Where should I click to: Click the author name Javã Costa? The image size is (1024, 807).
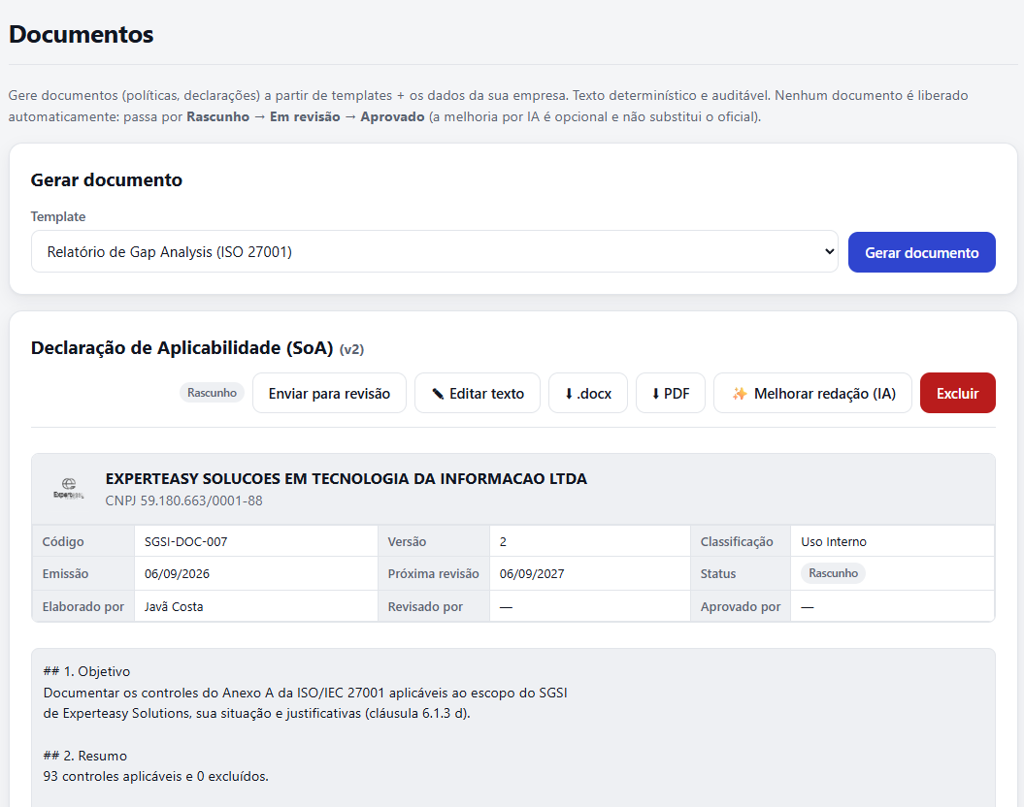(x=174, y=607)
